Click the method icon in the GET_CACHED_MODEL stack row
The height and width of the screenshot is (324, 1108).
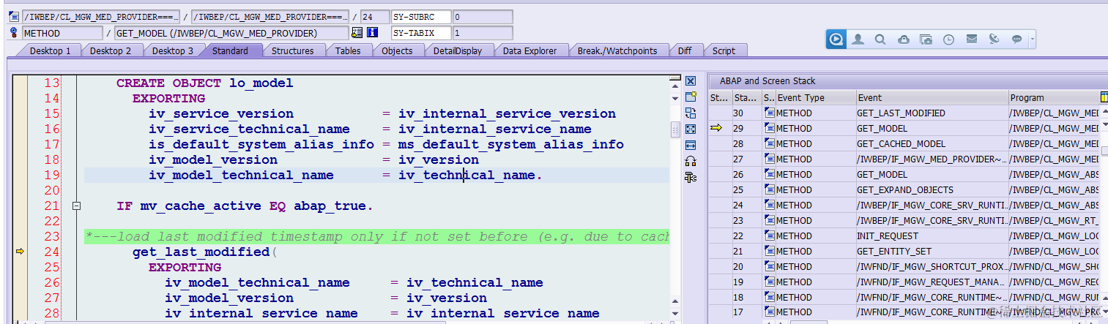769,143
